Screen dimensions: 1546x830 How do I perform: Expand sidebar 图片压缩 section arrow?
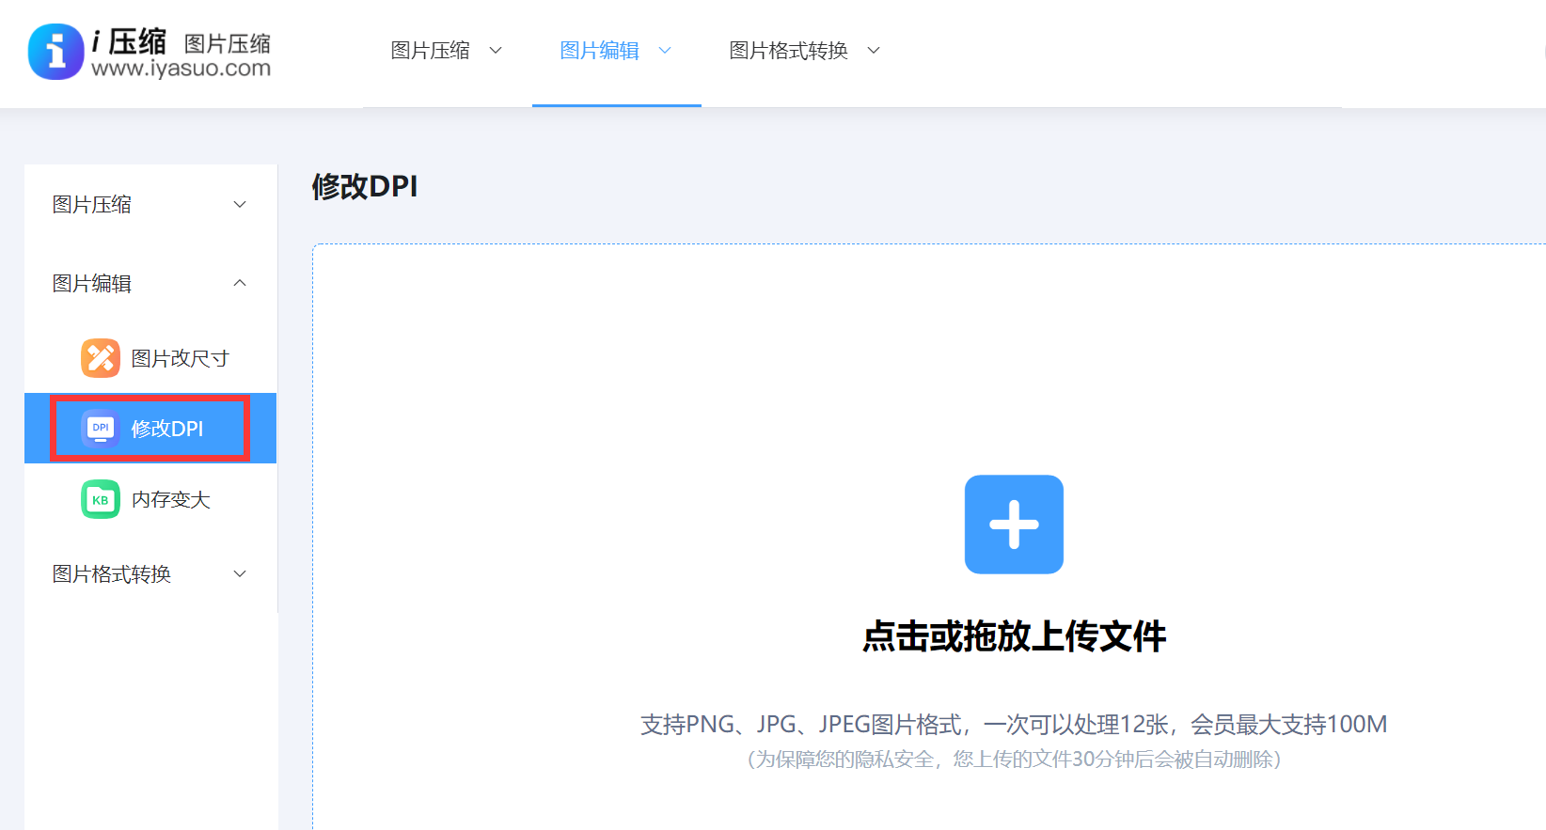click(240, 205)
